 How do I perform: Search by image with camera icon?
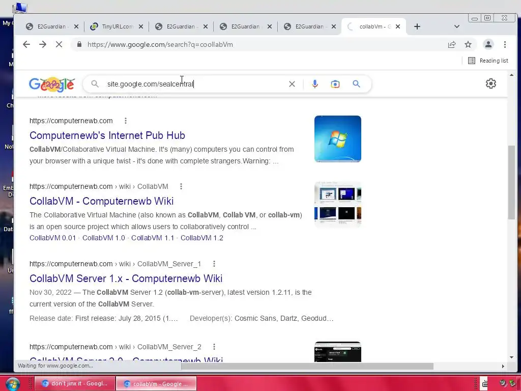(335, 84)
